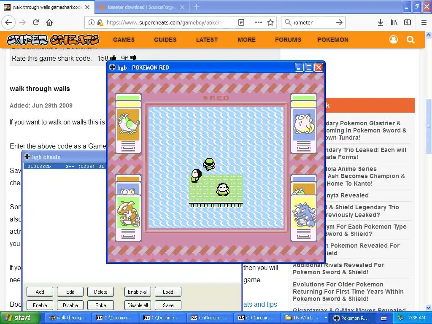Screen dimensions: 432x324
Task: Click Add button in bgb cheats
Action: [x=40, y=292]
